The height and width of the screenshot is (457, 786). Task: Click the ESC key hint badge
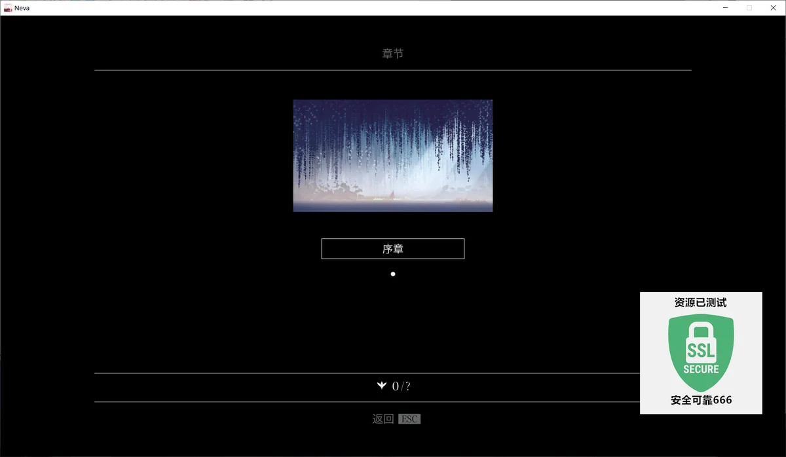pos(409,418)
